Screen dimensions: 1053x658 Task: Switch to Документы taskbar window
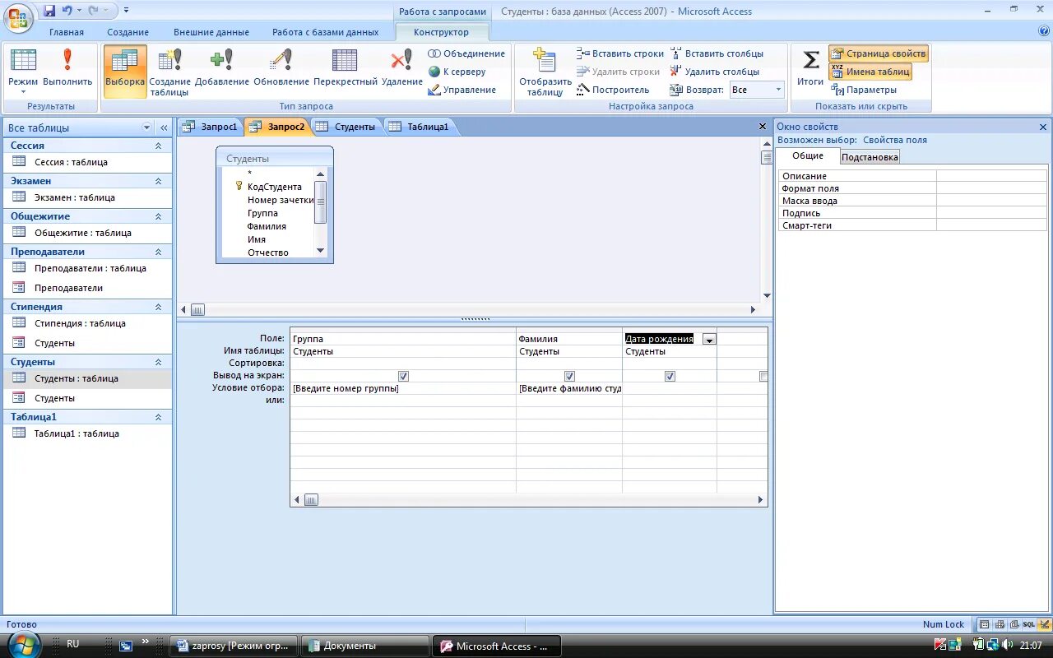(x=364, y=646)
